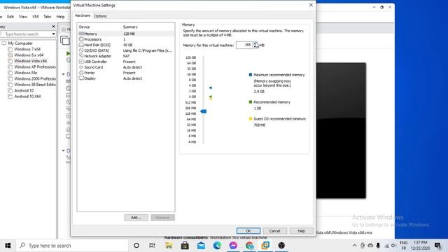Select Windows 98 Beast Edition in library
Screen dimensions: 448x252
click(x=35, y=85)
